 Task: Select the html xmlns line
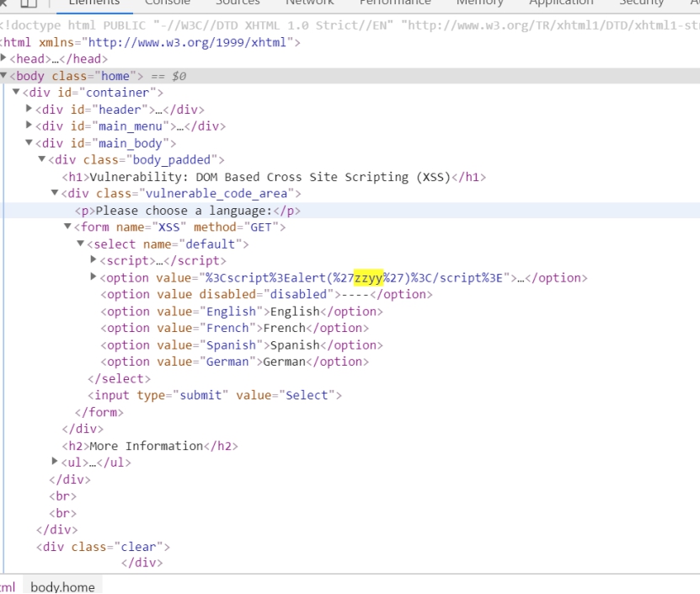150,42
